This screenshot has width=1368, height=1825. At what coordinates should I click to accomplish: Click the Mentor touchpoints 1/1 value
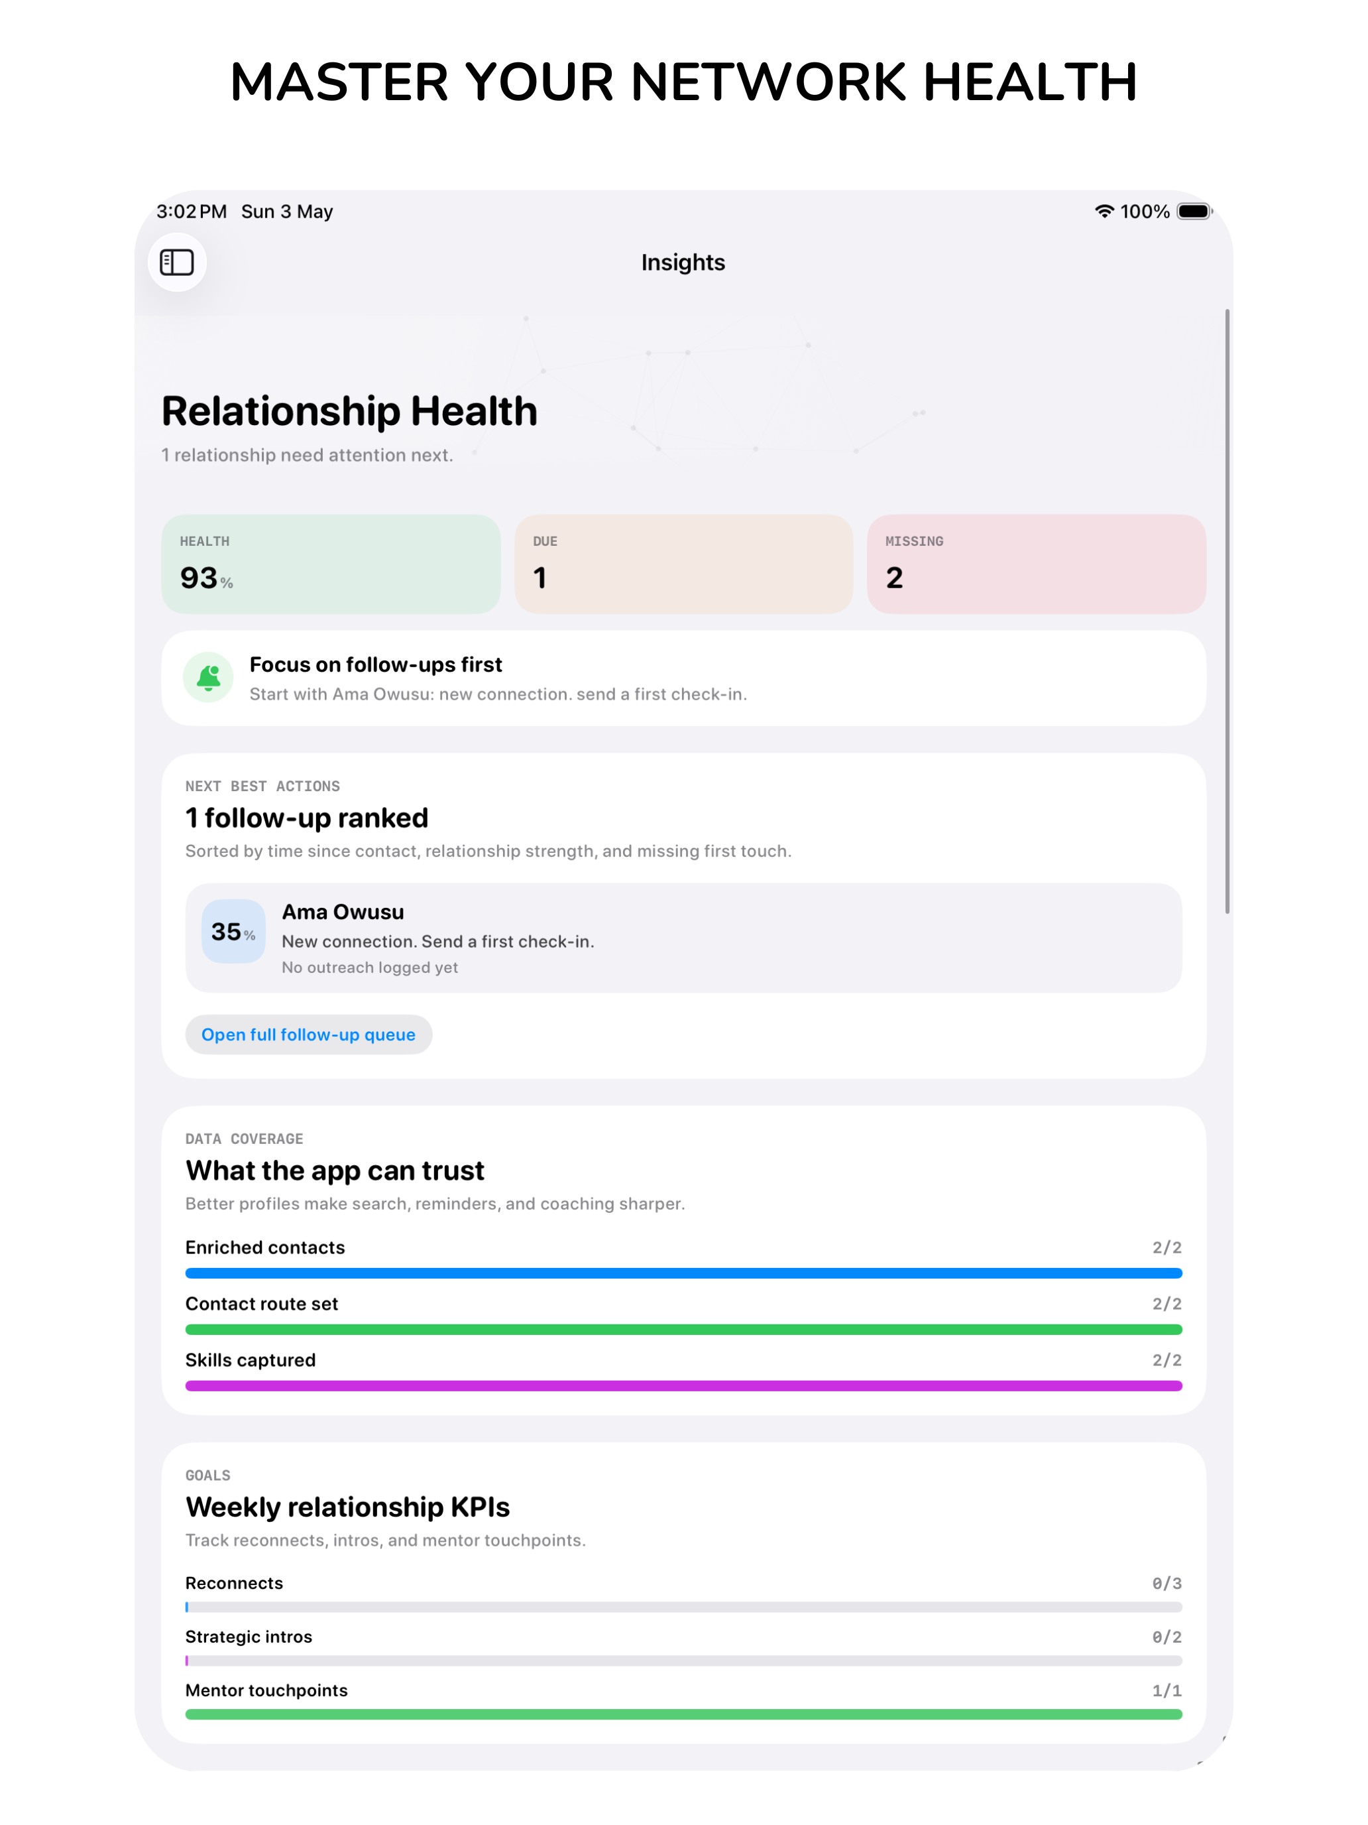pos(1167,1690)
